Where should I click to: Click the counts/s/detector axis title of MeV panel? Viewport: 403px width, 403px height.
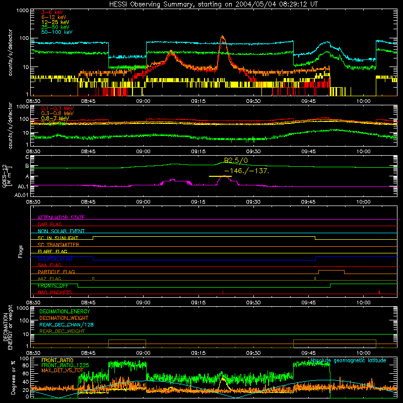point(10,125)
